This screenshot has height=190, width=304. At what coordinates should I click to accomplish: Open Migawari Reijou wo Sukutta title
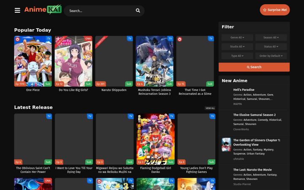115,170
